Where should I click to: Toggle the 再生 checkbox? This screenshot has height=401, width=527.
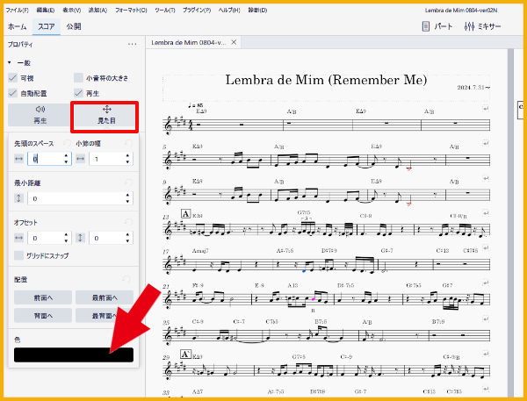pyautogui.click(x=78, y=93)
